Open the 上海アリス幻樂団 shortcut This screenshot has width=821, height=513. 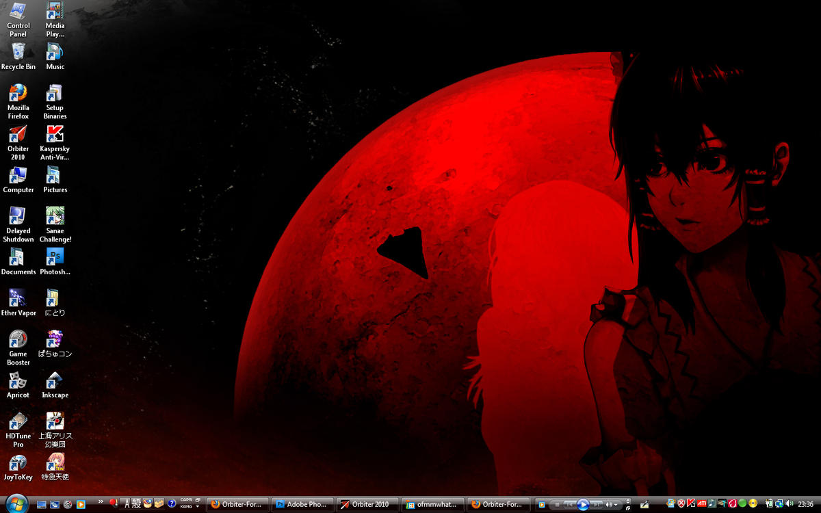point(55,430)
